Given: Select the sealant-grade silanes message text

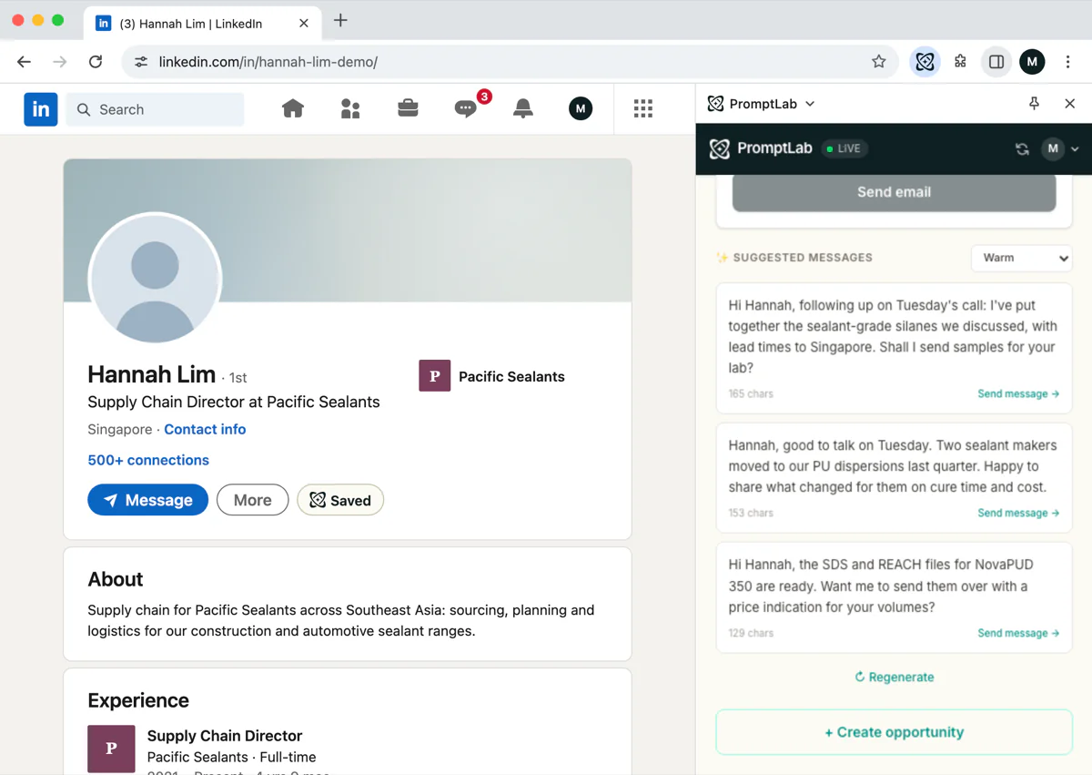Looking at the screenshot, I should 892,337.
